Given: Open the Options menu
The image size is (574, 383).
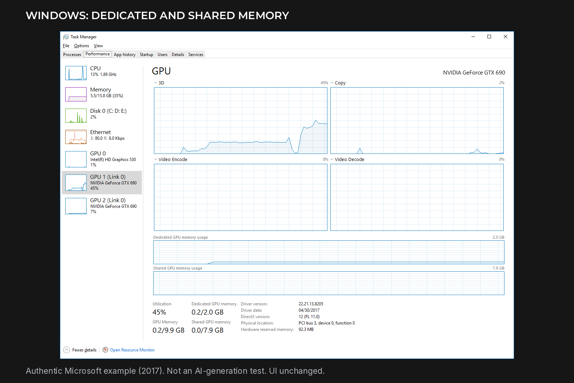Looking at the screenshot, I should point(82,46).
